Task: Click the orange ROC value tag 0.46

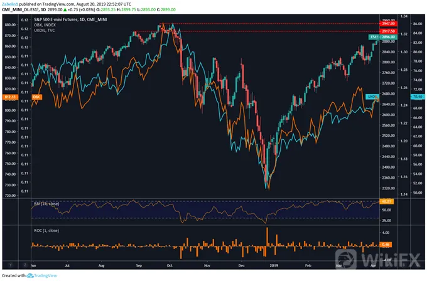Action: [x=386, y=245]
